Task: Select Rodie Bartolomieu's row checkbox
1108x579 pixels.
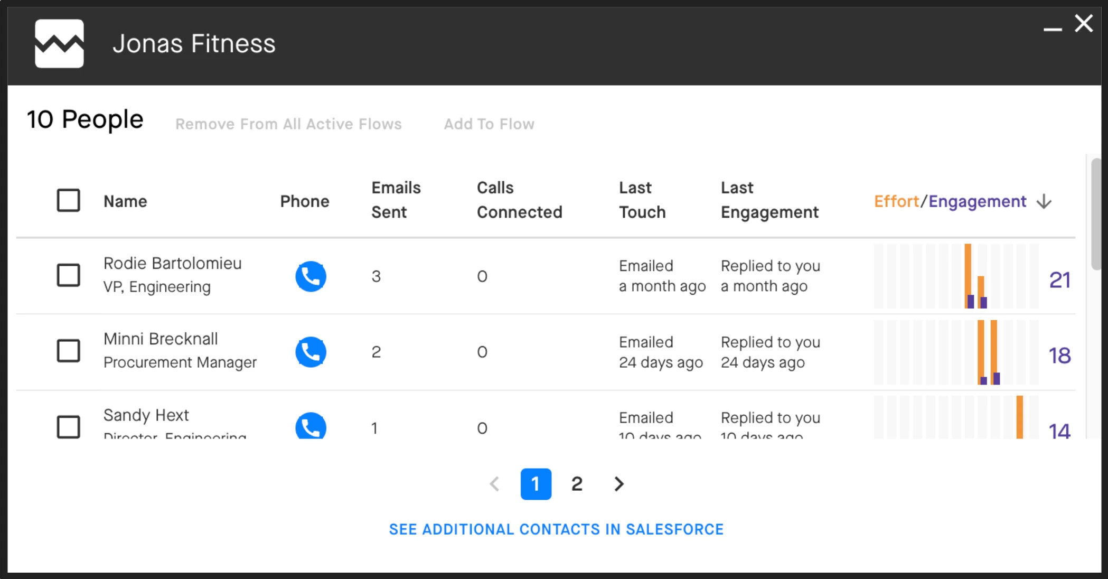Action: 69,275
